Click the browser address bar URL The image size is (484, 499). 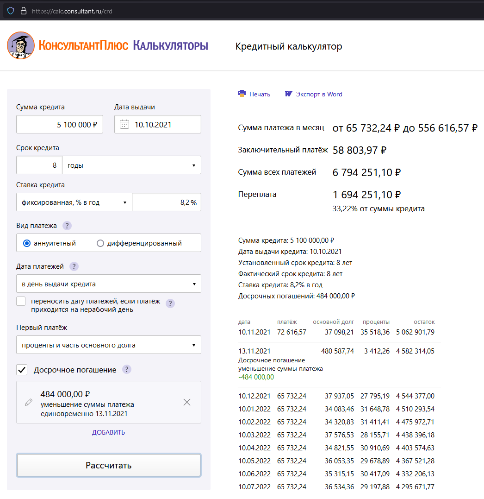pos(72,11)
